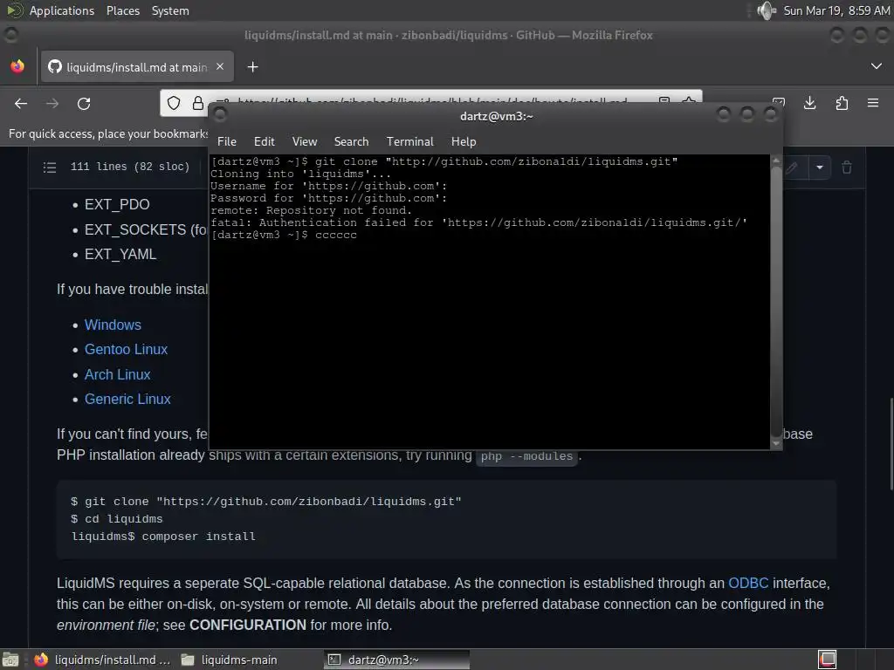Open terminal Edit menu

[x=264, y=141]
